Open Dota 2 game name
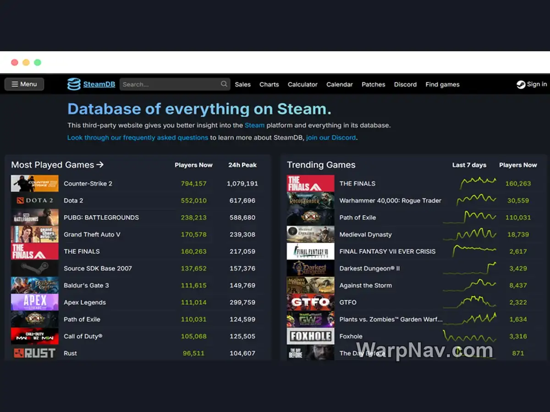The width and height of the screenshot is (550, 412). click(x=73, y=201)
